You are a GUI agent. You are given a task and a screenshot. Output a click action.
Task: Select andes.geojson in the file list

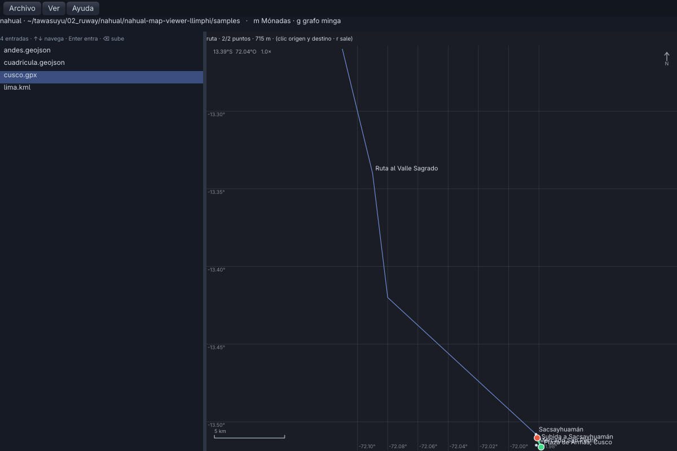point(102,50)
